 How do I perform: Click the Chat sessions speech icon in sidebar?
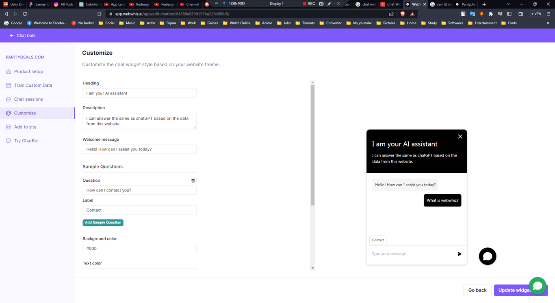[9, 99]
